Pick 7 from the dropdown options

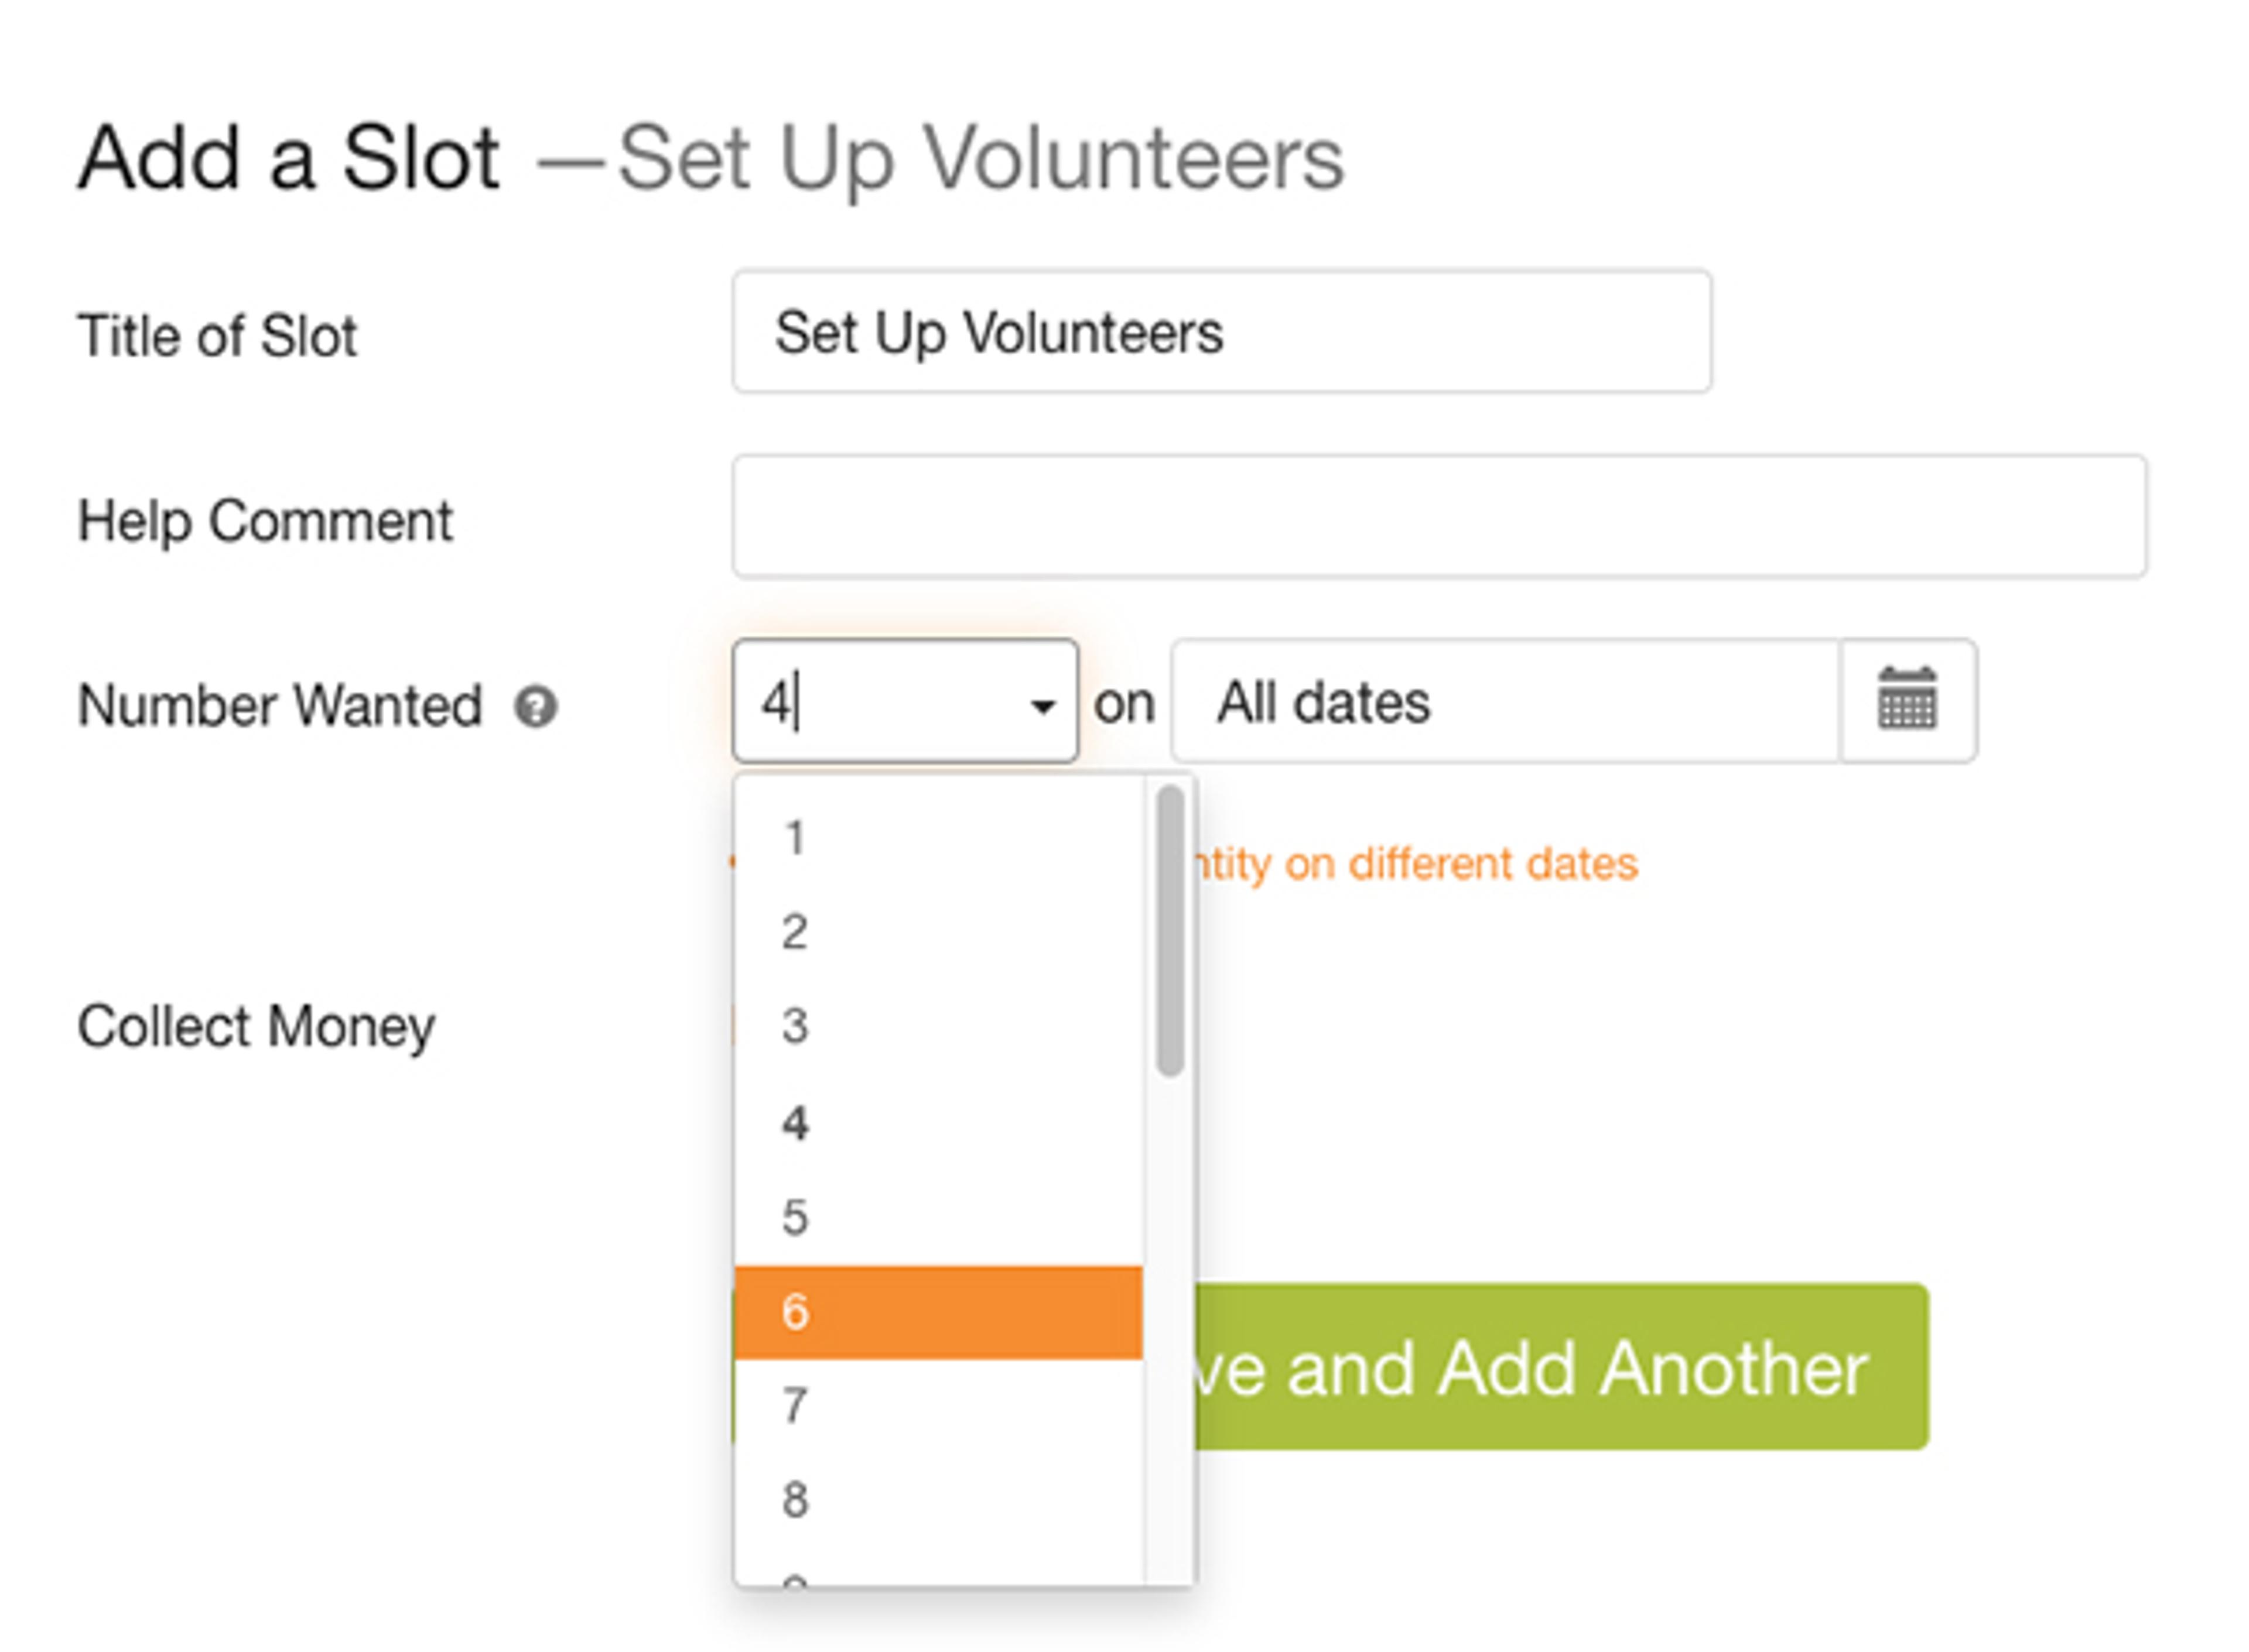(938, 1406)
